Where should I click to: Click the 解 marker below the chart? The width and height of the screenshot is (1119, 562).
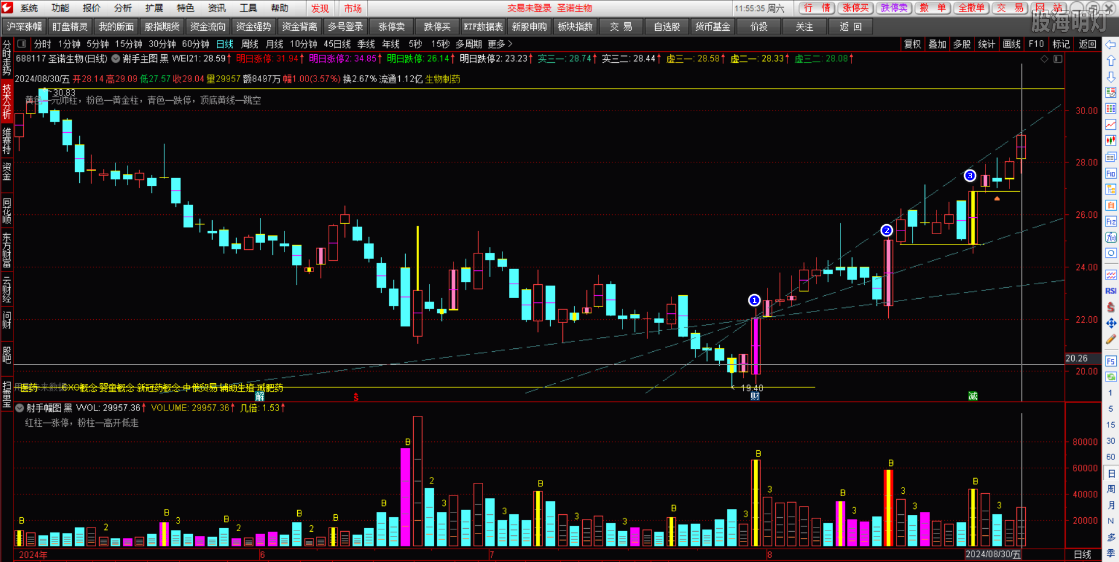(260, 396)
